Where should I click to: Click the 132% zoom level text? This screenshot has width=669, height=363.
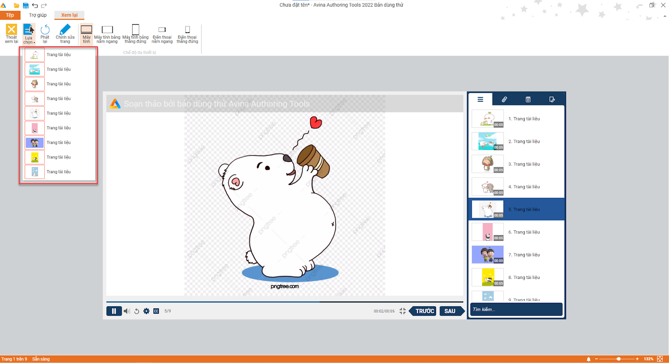click(x=649, y=359)
